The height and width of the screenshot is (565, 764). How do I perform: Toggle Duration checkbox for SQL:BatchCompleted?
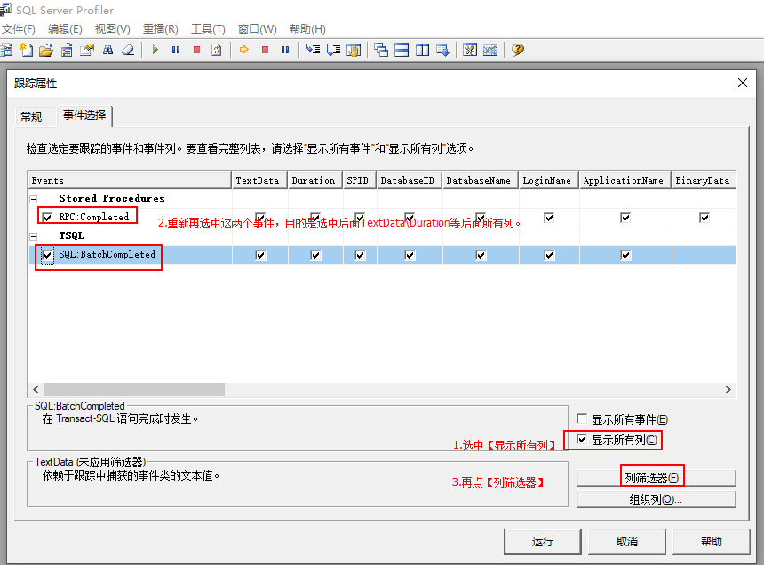click(x=315, y=255)
